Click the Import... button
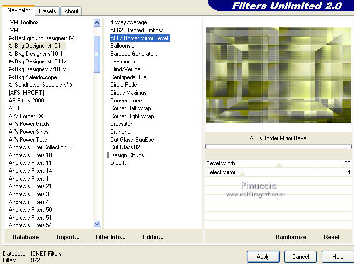This screenshot has width=354, height=264. point(68,237)
